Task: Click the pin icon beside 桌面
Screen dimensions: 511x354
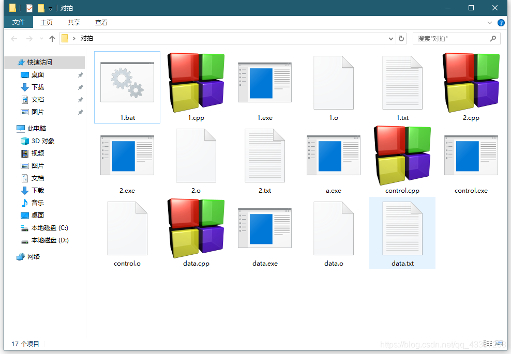Action: tap(80, 75)
